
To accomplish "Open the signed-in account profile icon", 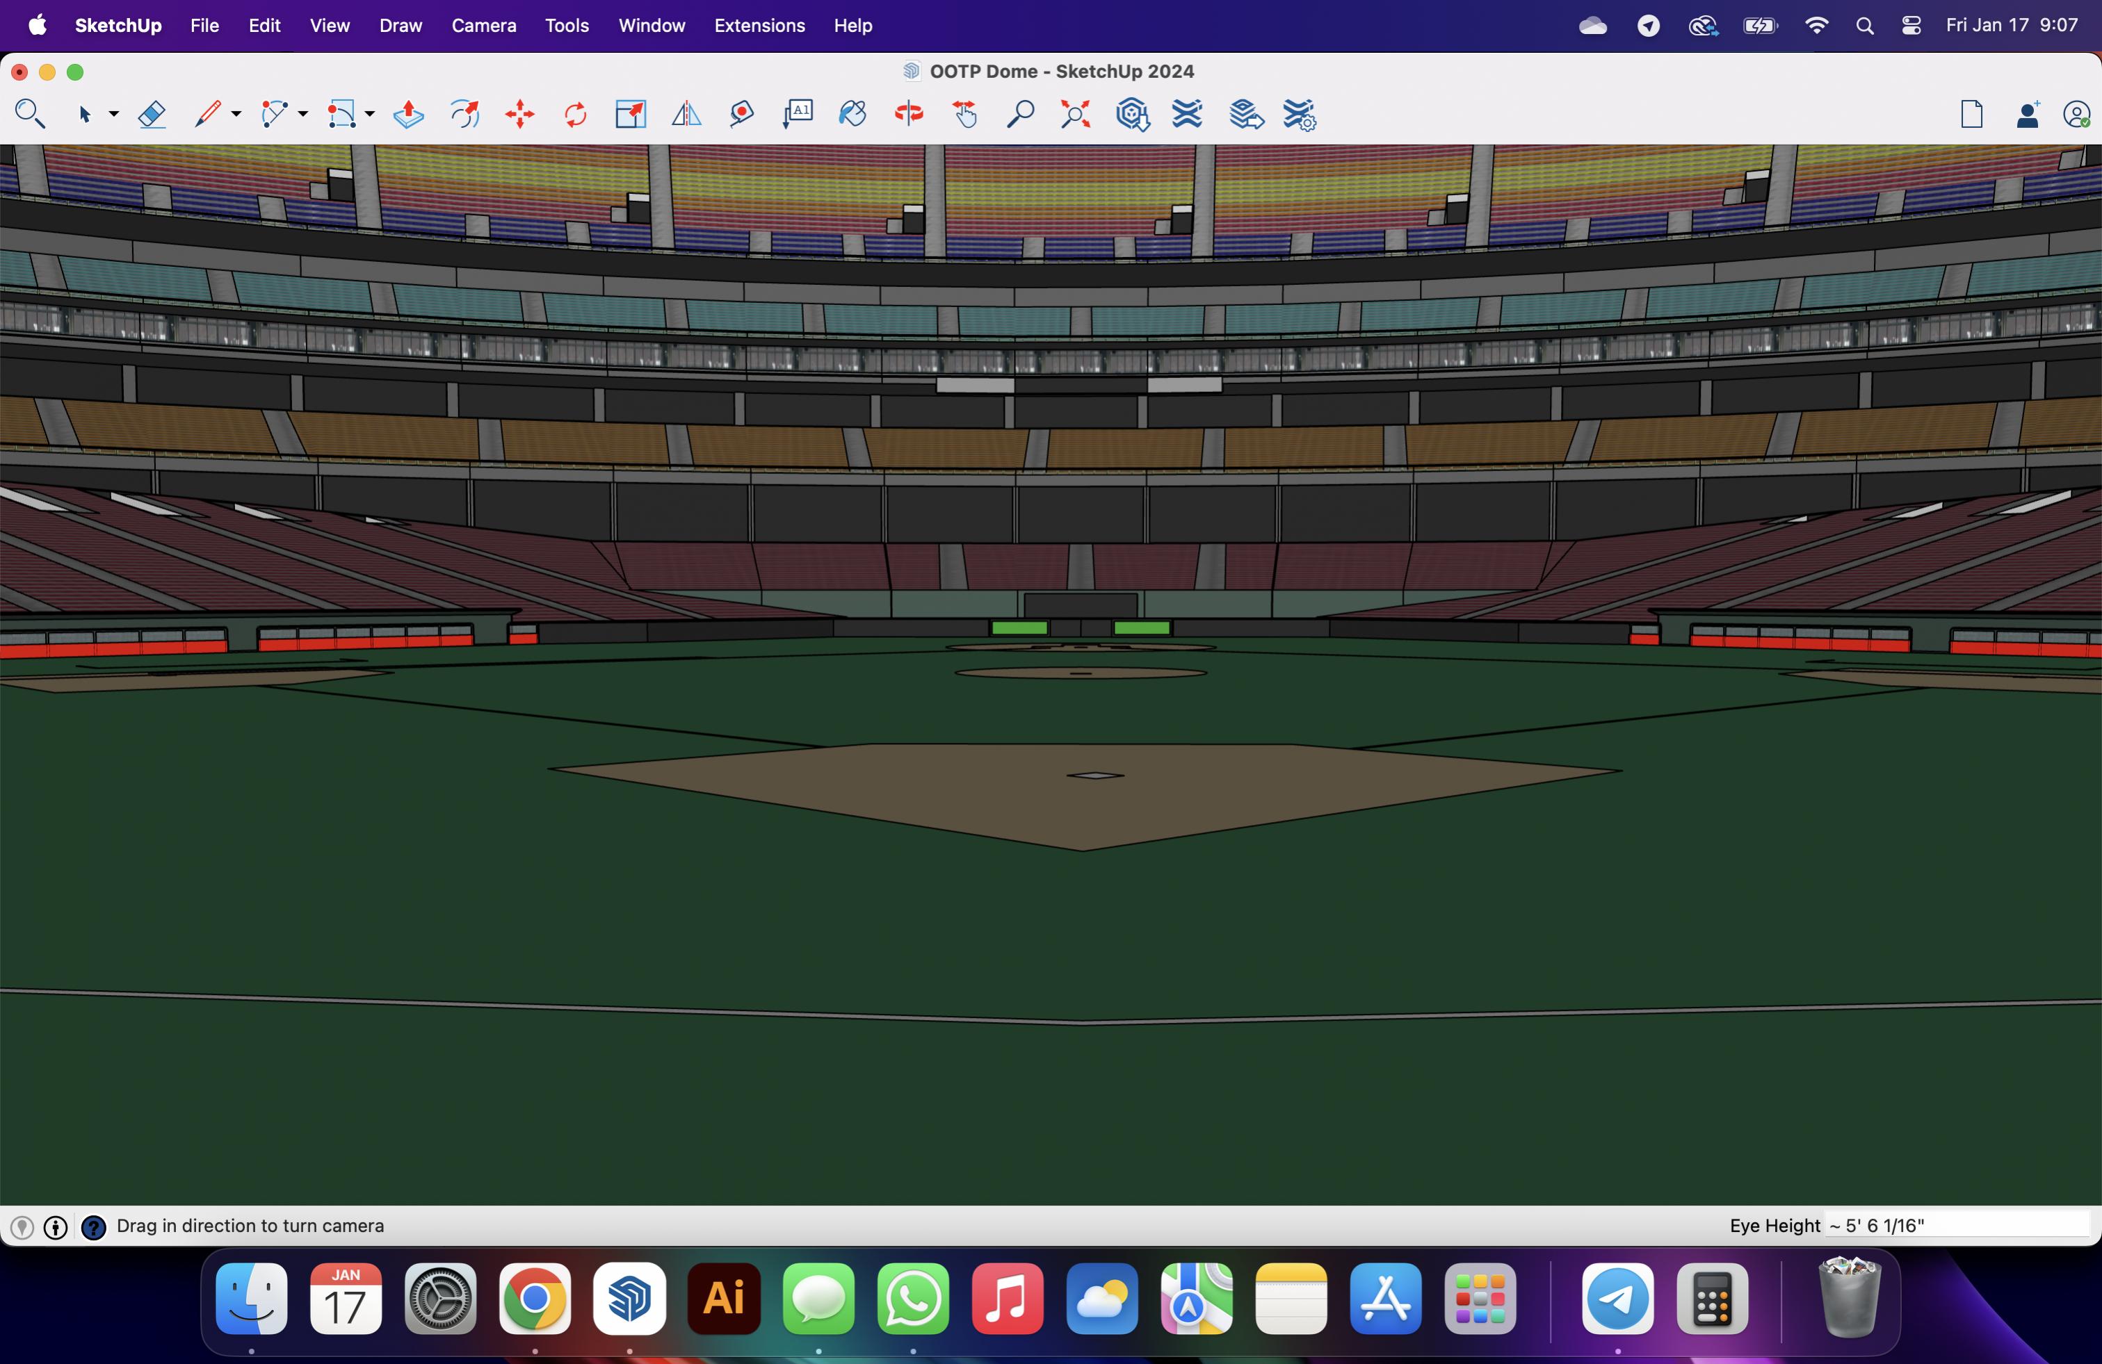I will pos(2076,115).
